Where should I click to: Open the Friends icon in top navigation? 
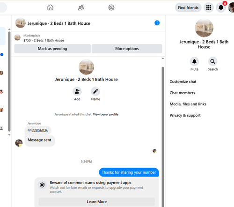coord(81,7)
